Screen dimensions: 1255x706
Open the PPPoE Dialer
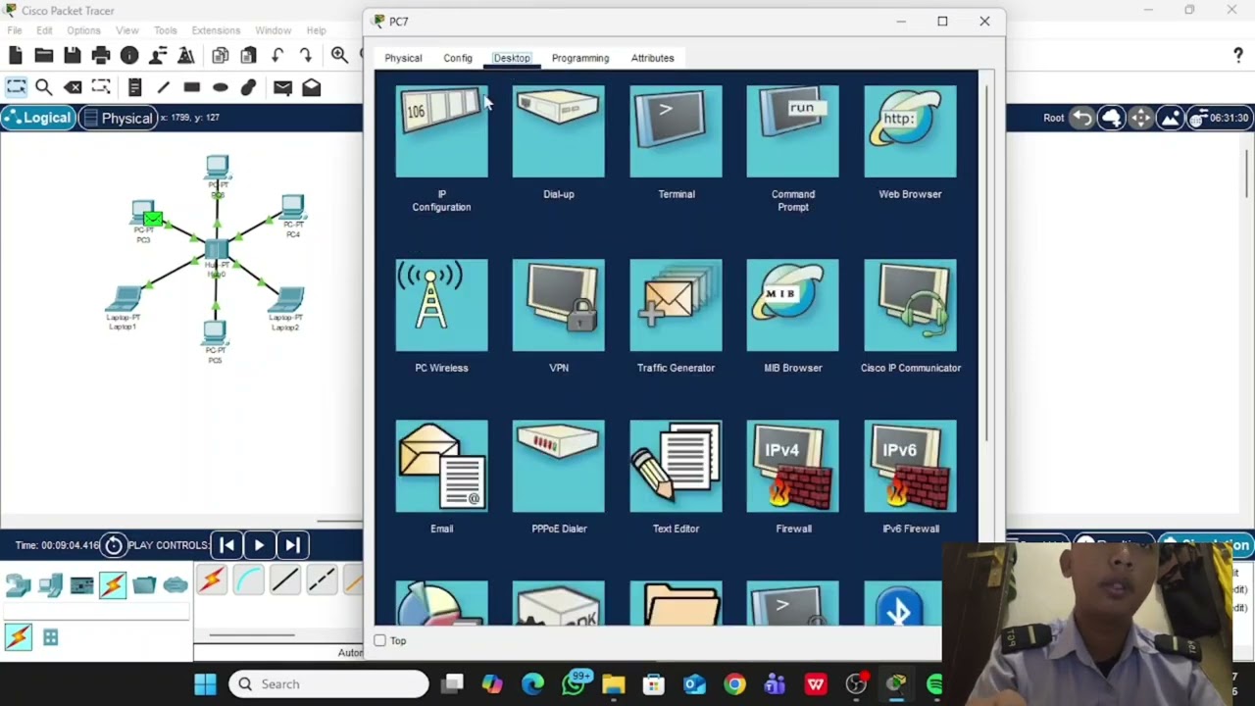coord(559,466)
